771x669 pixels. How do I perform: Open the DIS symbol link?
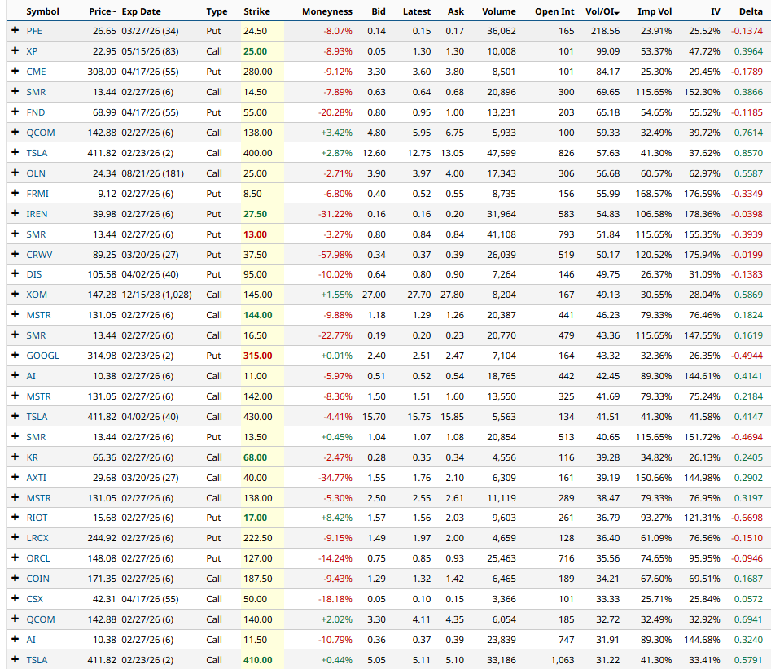34,274
